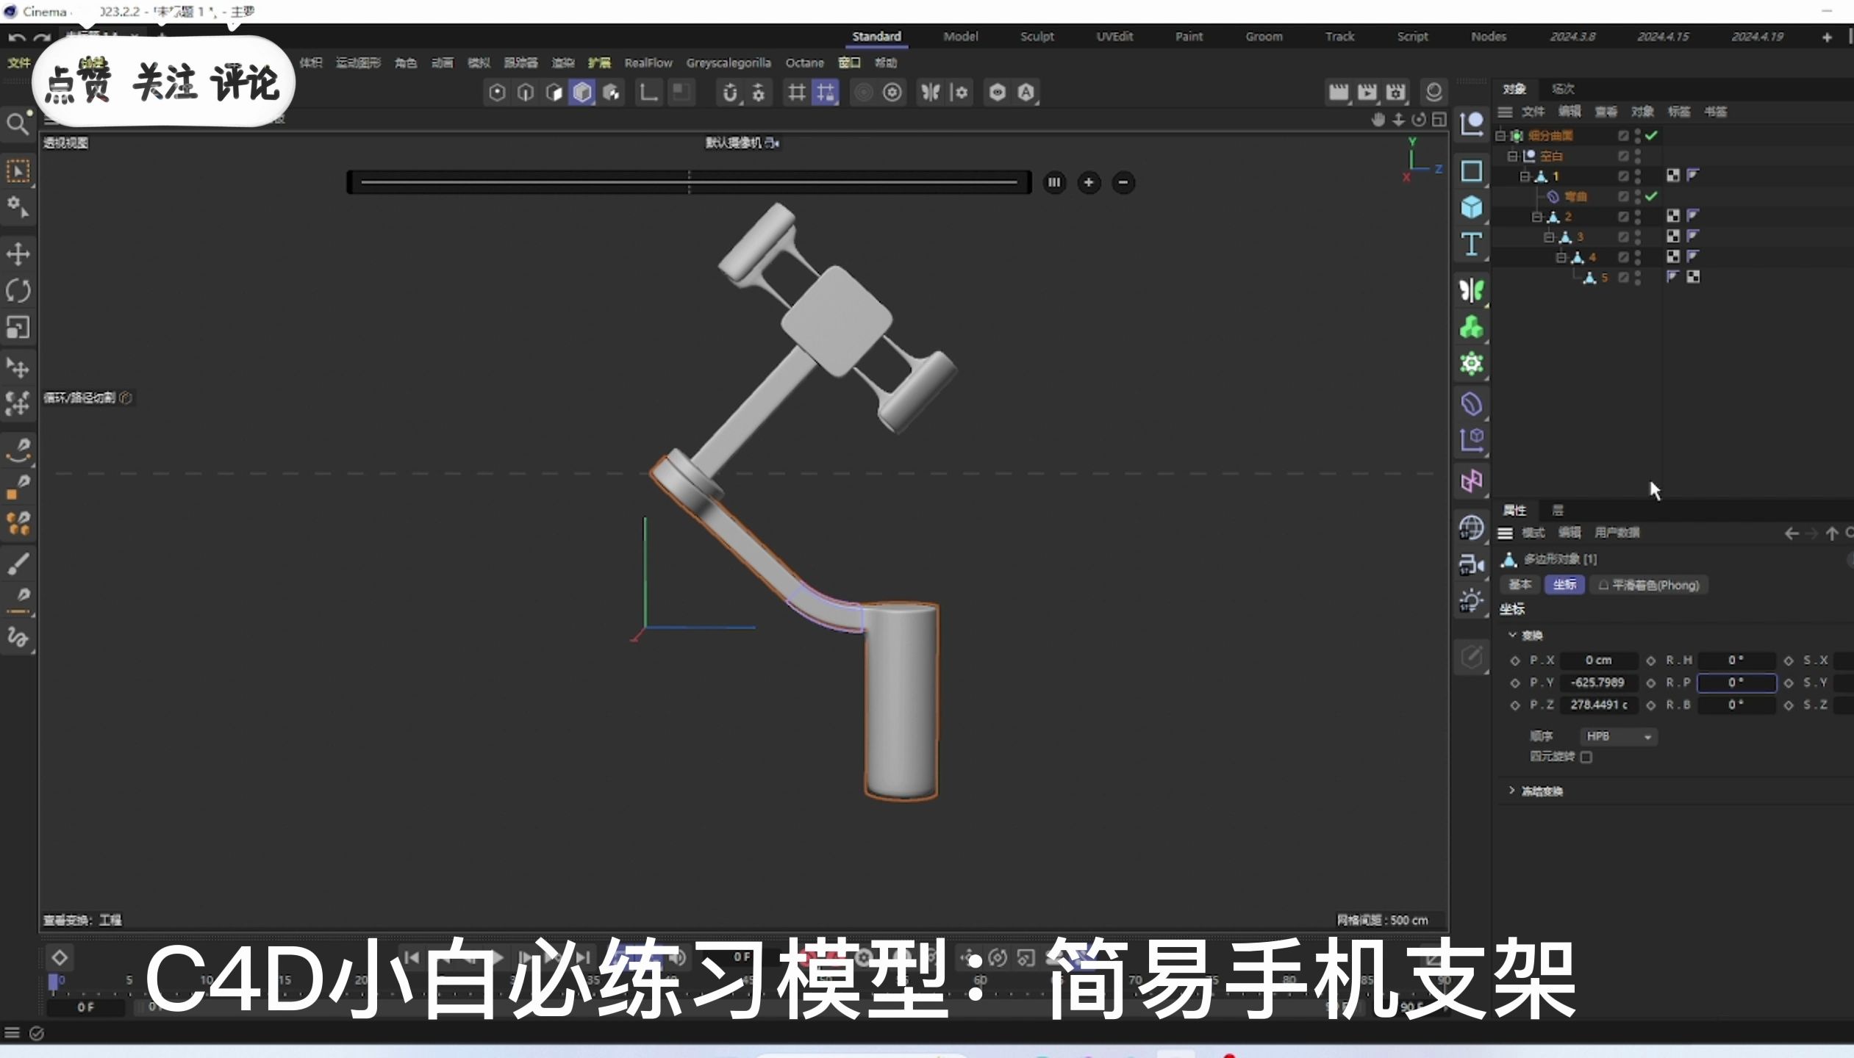Screen dimensions: 1854x1058
Task: Activate the Live Selection tool
Action: pyautogui.click(x=18, y=170)
